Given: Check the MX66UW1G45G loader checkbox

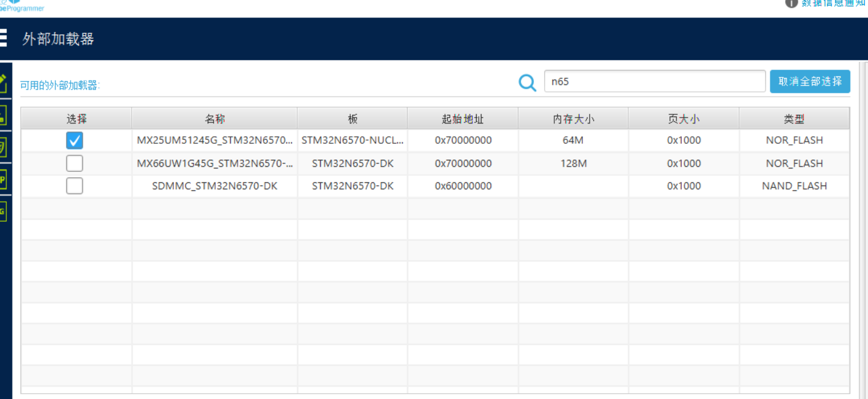Looking at the screenshot, I should 74,163.
